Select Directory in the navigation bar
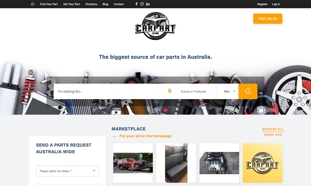The width and height of the screenshot is (311, 186). pos(91,4)
